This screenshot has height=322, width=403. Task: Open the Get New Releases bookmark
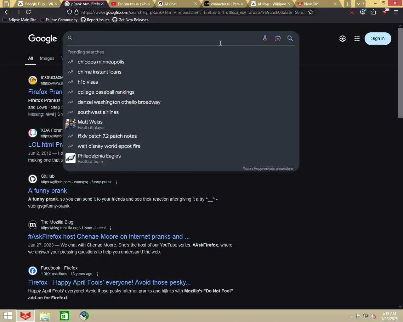pyautogui.click(x=130, y=19)
